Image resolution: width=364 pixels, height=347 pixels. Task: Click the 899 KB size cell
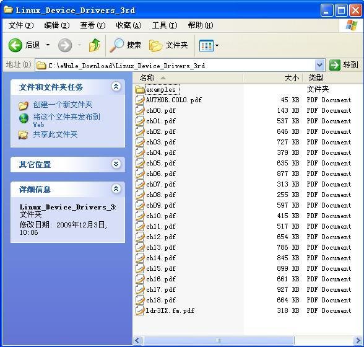point(288,268)
